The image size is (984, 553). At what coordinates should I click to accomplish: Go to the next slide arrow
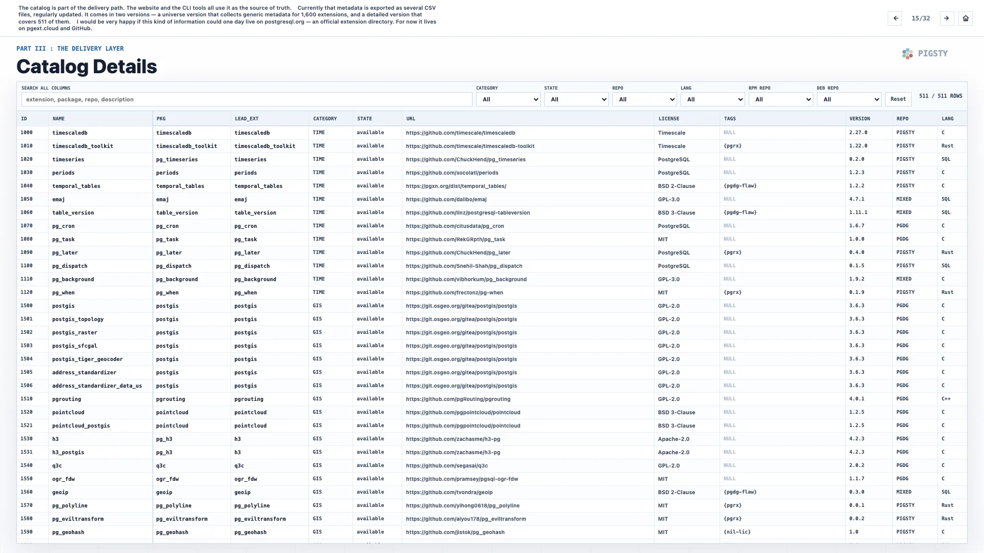pos(947,18)
